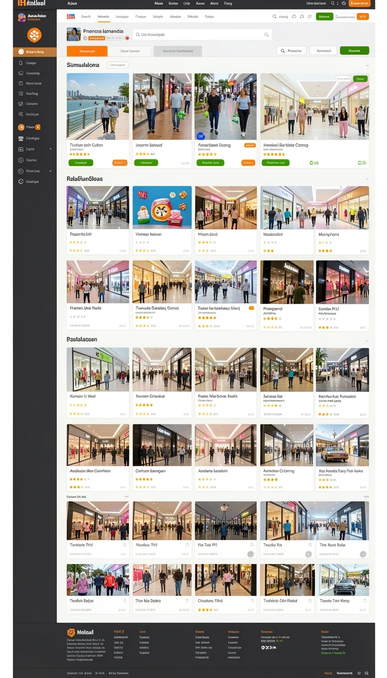The width and height of the screenshot is (387, 678).
Task: Click magnifier inside main search field
Action: (x=267, y=35)
